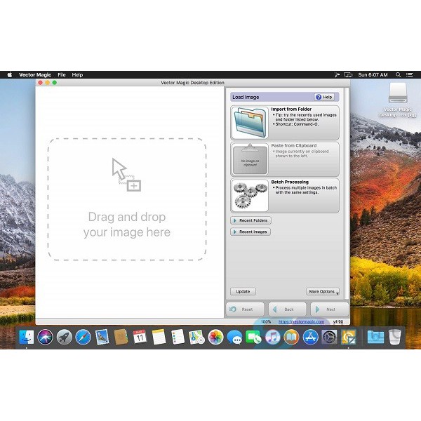This screenshot has height=421, width=421.
Task: Open the Vector Magic Desktop disk on desktop
Action: (x=398, y=100)
